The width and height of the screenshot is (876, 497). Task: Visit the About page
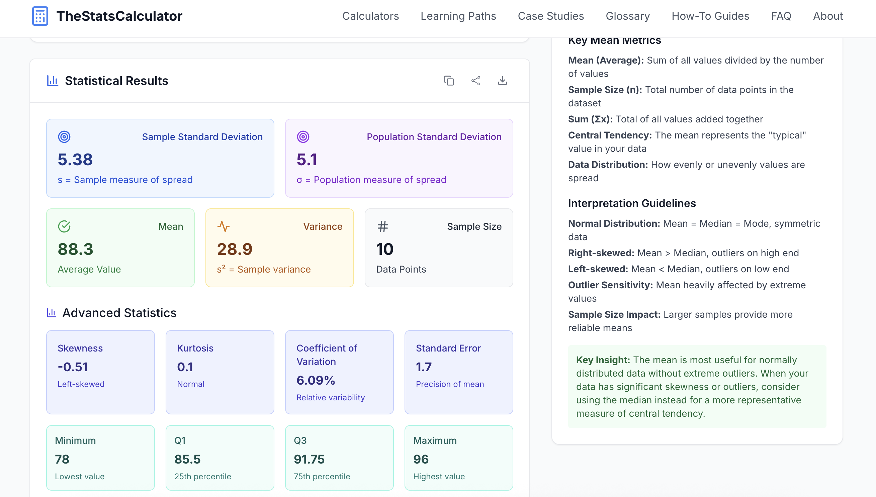(x=827, y=16)
